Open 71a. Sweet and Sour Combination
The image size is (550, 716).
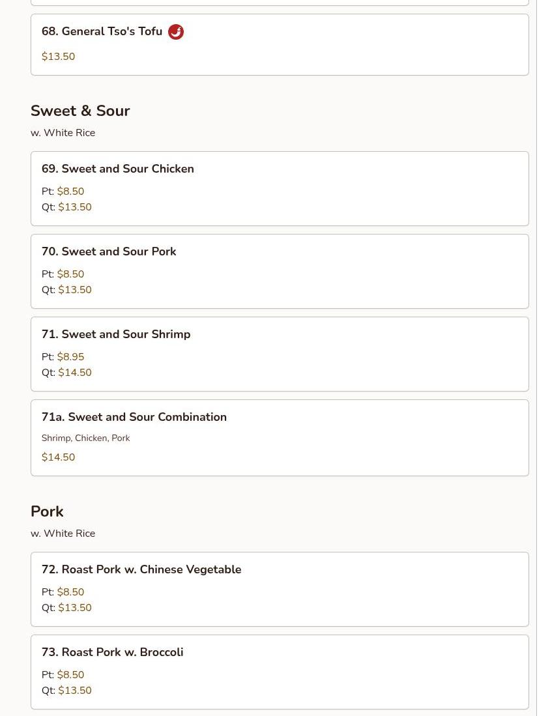coord(134,417)
